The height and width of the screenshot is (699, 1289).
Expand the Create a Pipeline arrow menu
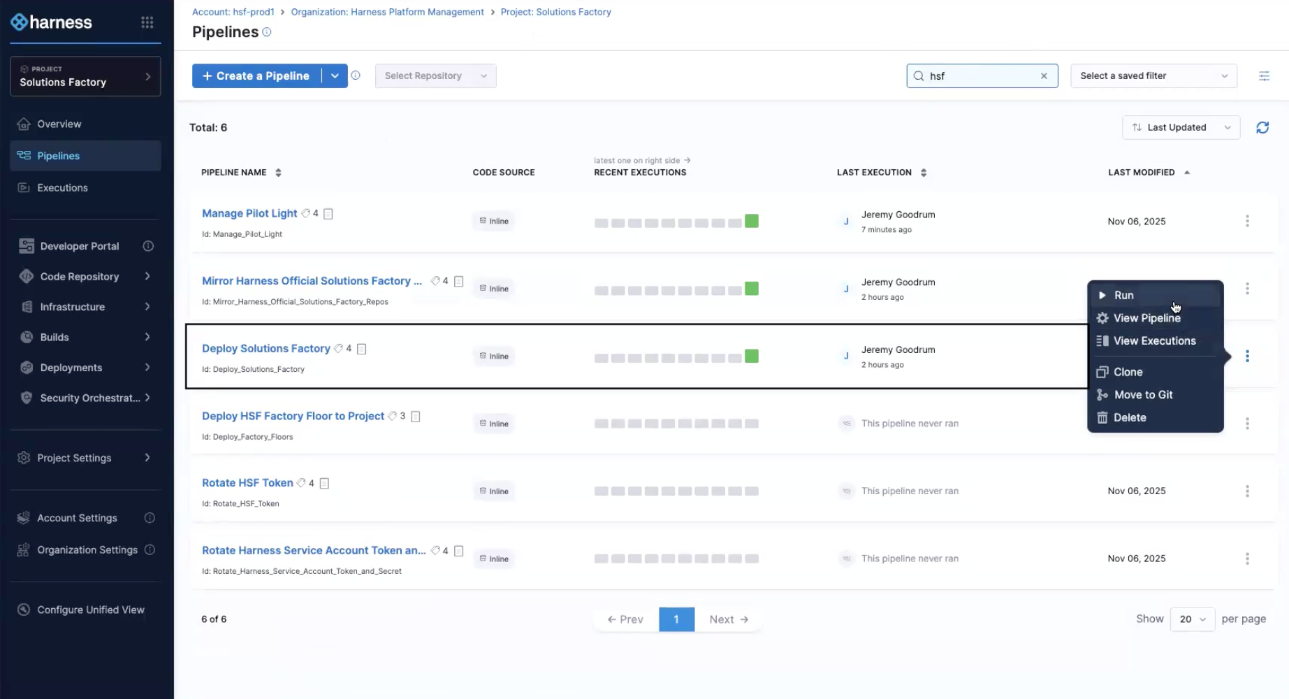[335, 75]
